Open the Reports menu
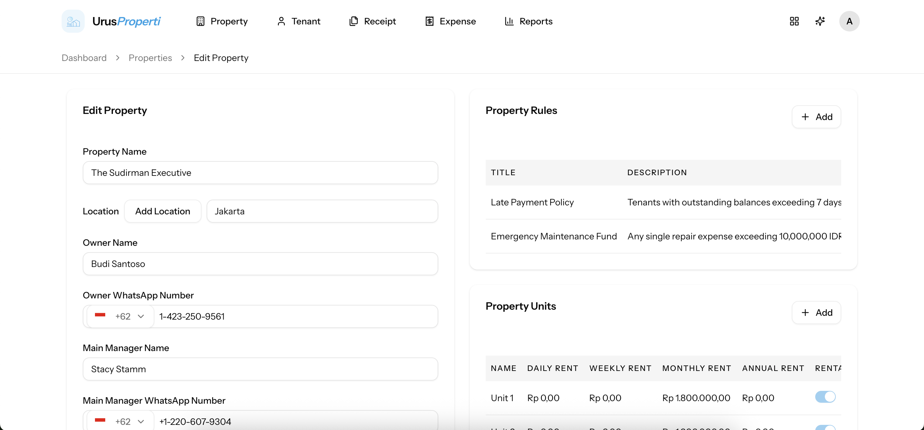This screenshot has width=924, height=430. [x=529, y=21]
